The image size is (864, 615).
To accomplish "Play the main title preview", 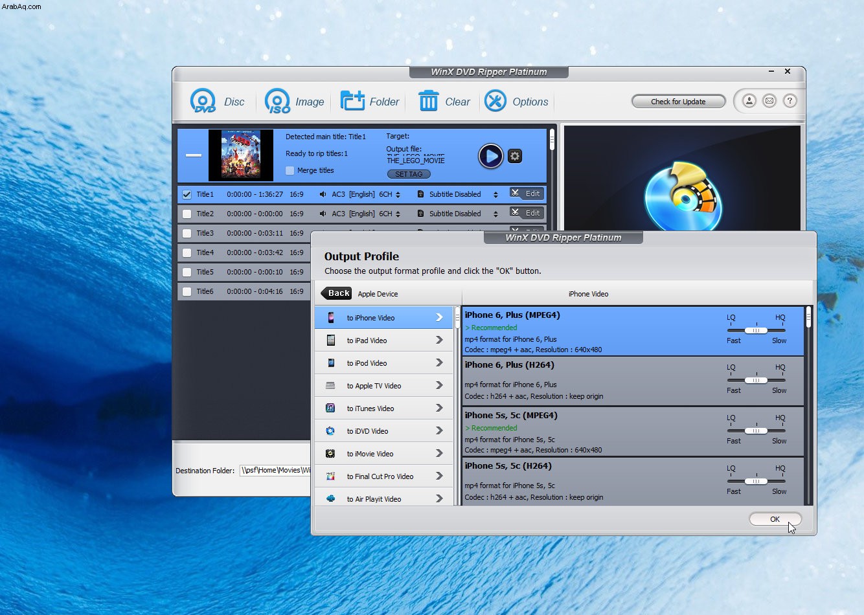I will tap(491, 156).
